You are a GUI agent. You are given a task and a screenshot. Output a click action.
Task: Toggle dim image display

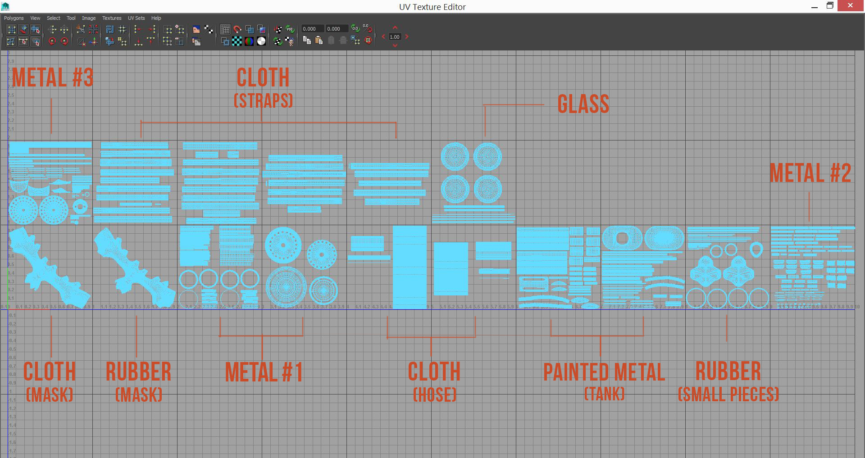pos(196,41)
